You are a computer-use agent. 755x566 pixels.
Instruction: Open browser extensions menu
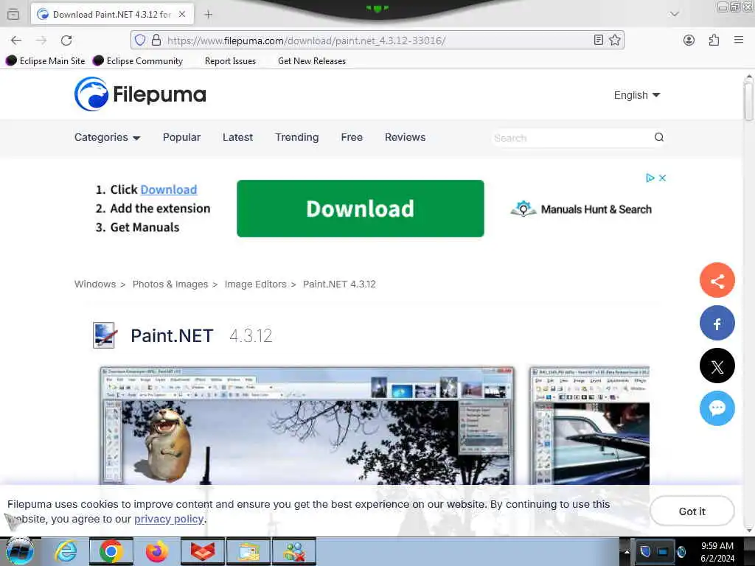714,40
